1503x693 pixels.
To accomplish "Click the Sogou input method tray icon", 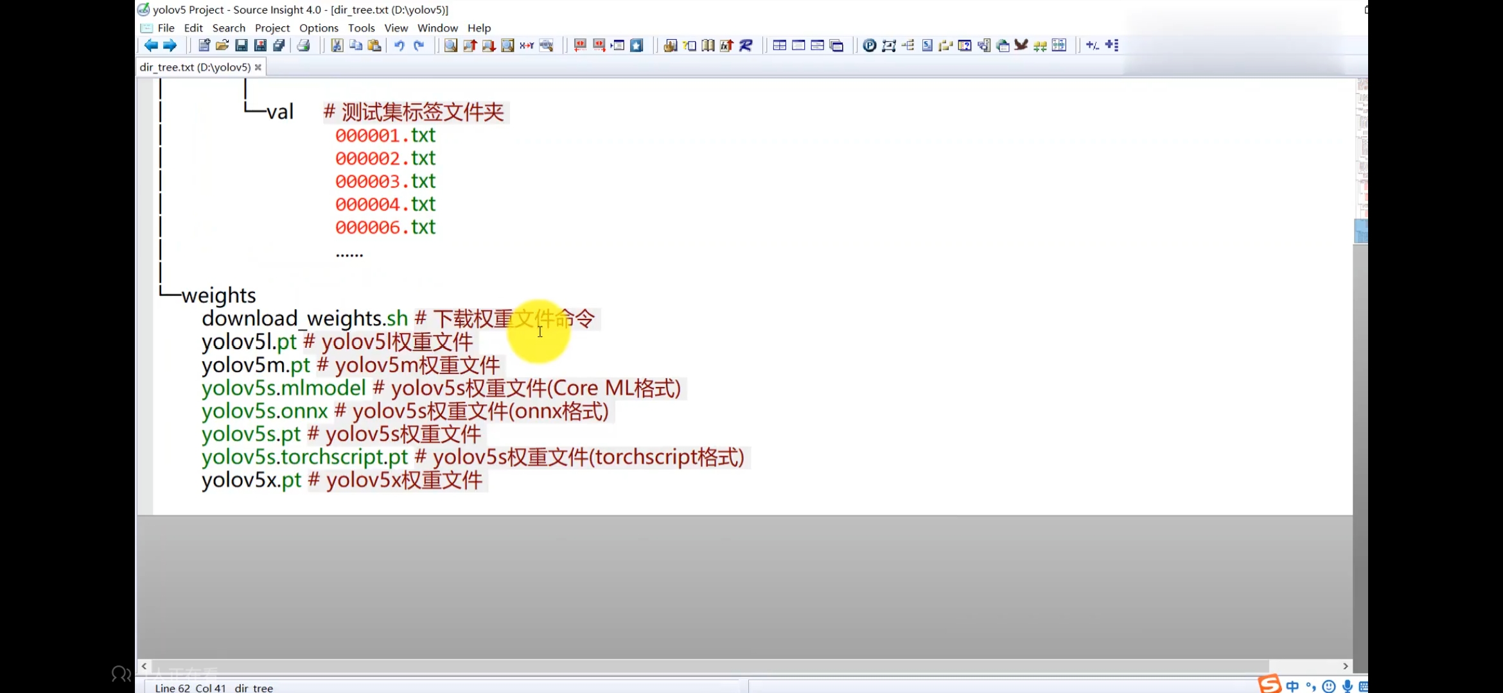I will click(x=1269, y=685).
